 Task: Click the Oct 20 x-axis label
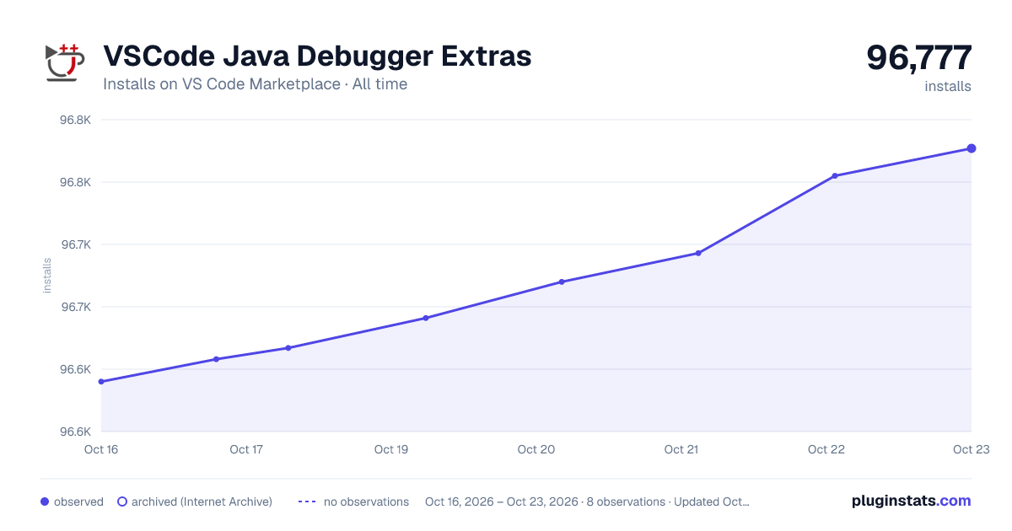[536, 449]
